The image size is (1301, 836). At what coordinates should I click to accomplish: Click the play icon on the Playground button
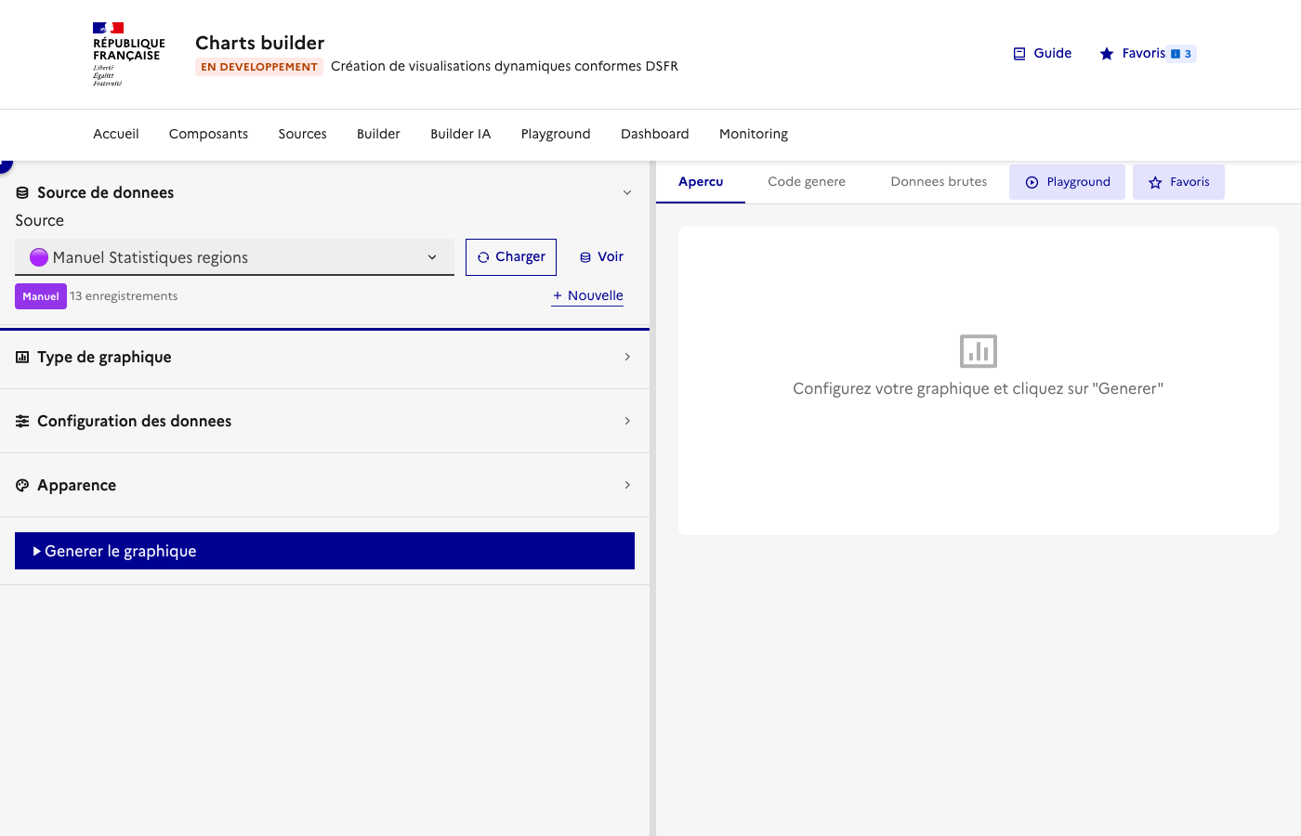tap(1032, 181)
